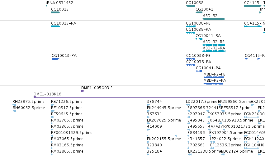Open the LD22017.3prime label
The width and height of the screenshot is (265, 156).
click(201, 102)
